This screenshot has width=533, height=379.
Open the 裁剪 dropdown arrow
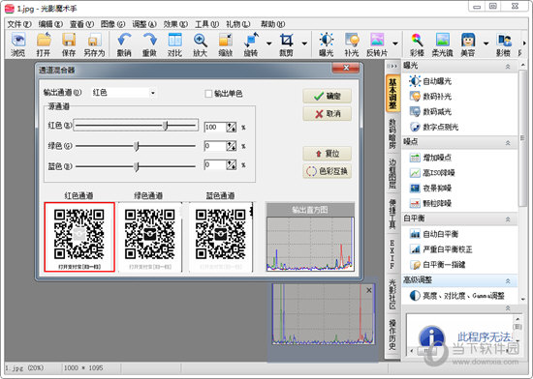[304, 44]
